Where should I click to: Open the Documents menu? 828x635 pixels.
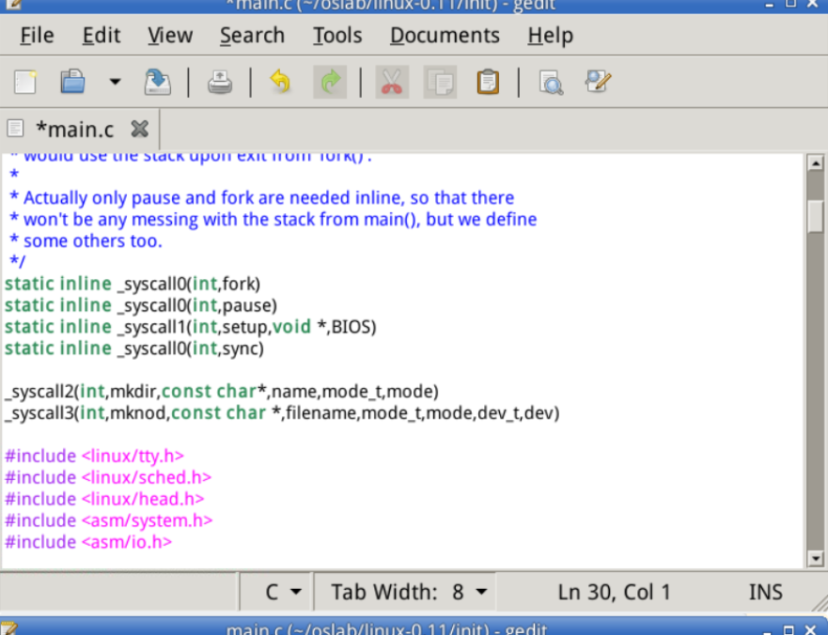pos(445,36)
